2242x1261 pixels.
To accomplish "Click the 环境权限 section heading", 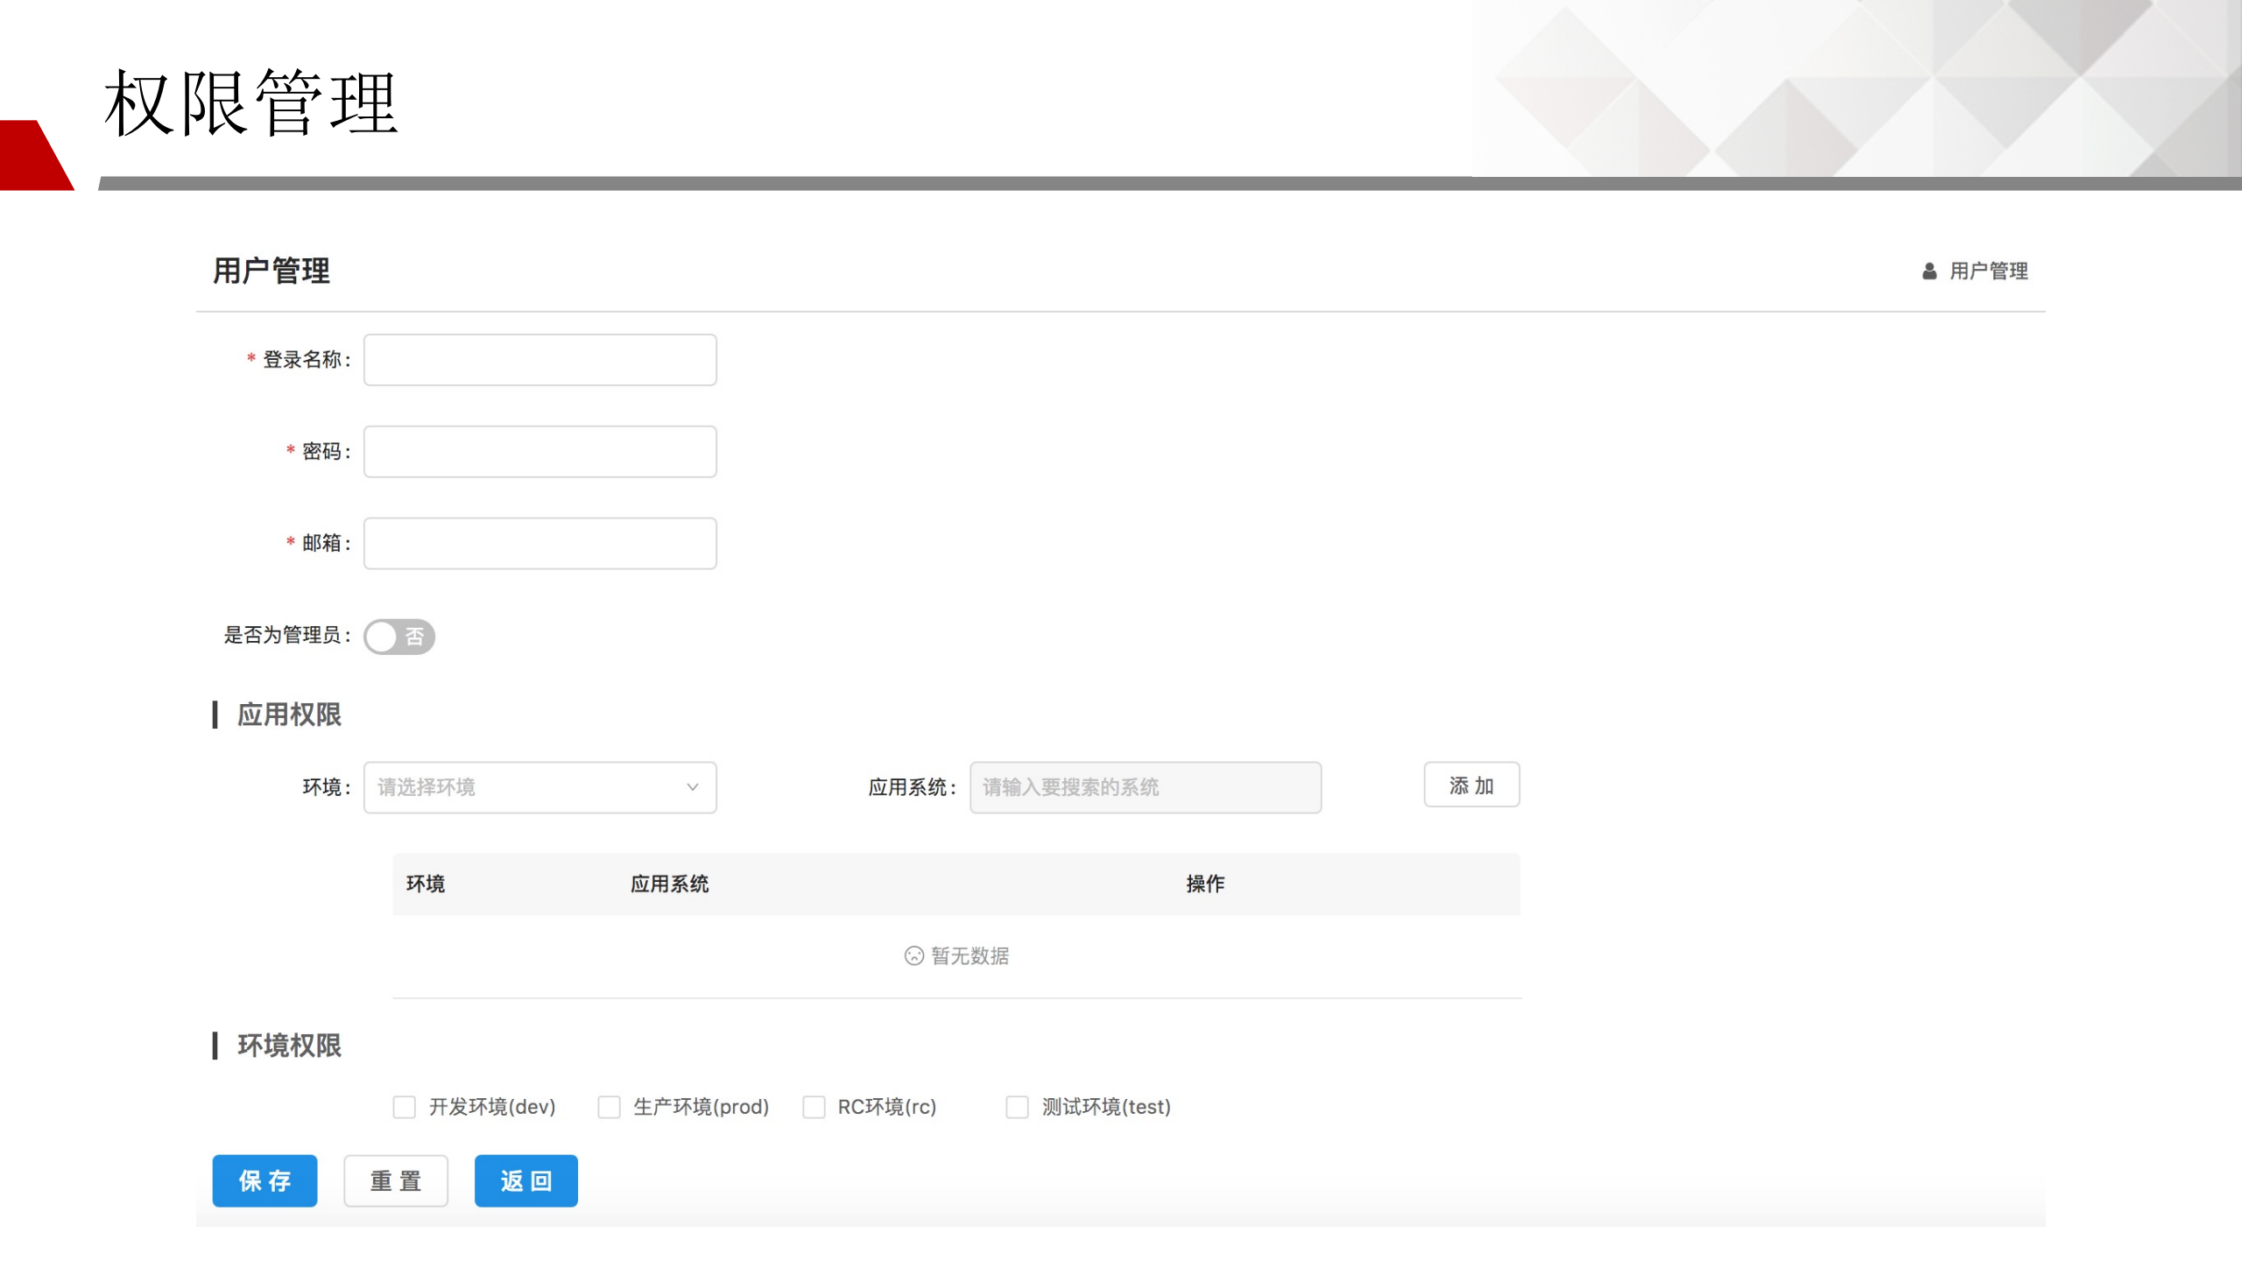I will pos(289,1046).
